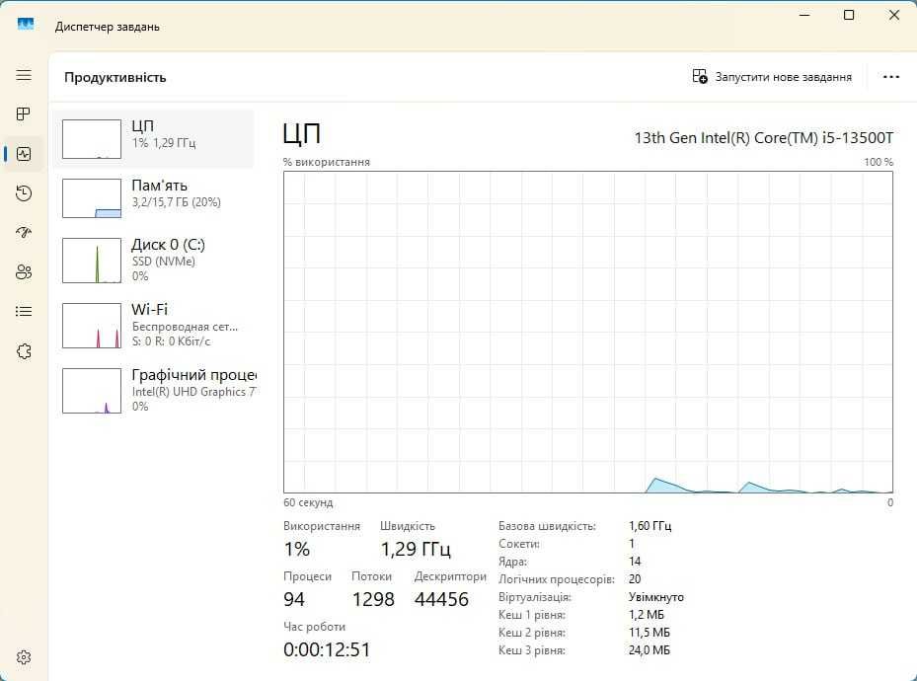This screenshot has width=917, height=681.
Task: Open the Details list page icon
Action: click(x=24, y=311)
